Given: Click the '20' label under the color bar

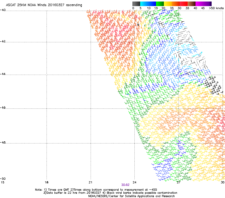Looking at the screenshot, I should 164,8.
